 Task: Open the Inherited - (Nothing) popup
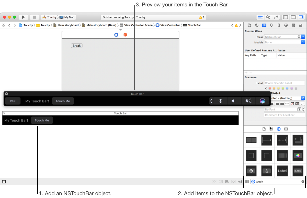288,98
